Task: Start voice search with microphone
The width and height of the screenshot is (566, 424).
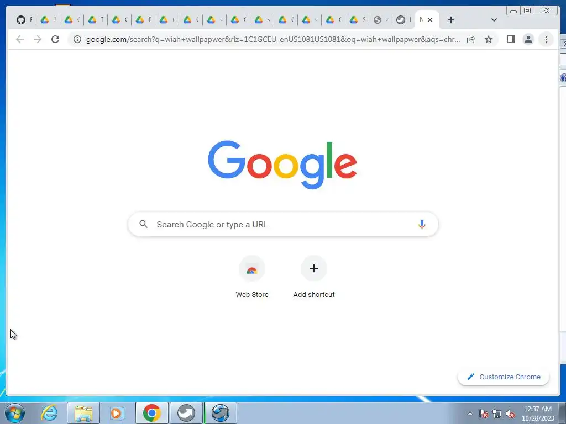Action: [x=422, y=224]
